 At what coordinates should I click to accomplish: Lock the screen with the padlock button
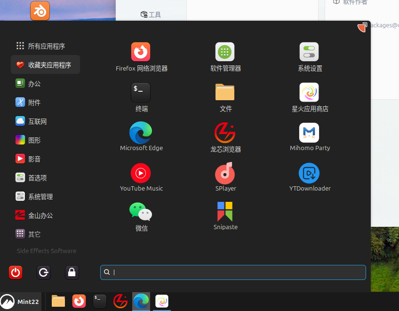(72, 272)
